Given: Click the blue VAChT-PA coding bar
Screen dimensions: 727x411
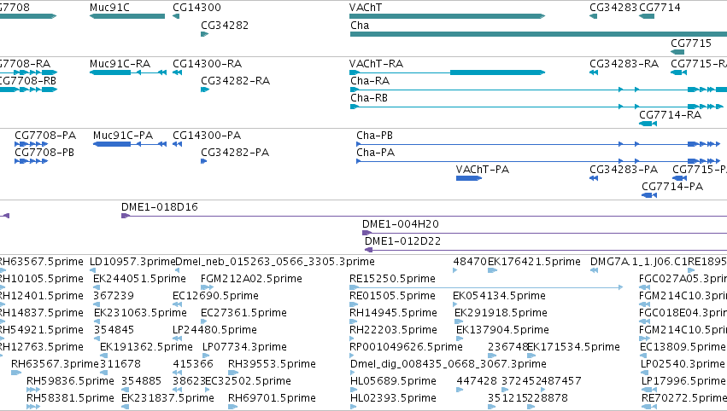Looking at the screenshot, I should [469, 178].
